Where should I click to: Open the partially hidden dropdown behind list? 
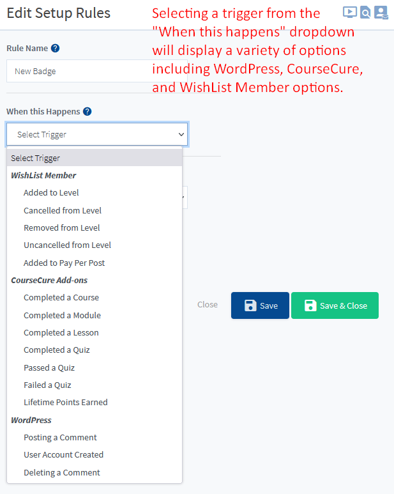point(185,197)
